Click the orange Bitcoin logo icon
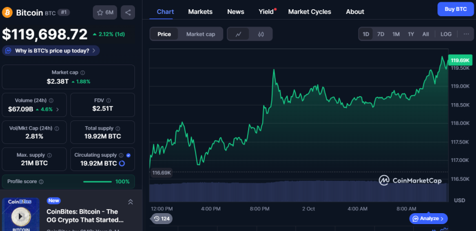 [x=8, y=12]
